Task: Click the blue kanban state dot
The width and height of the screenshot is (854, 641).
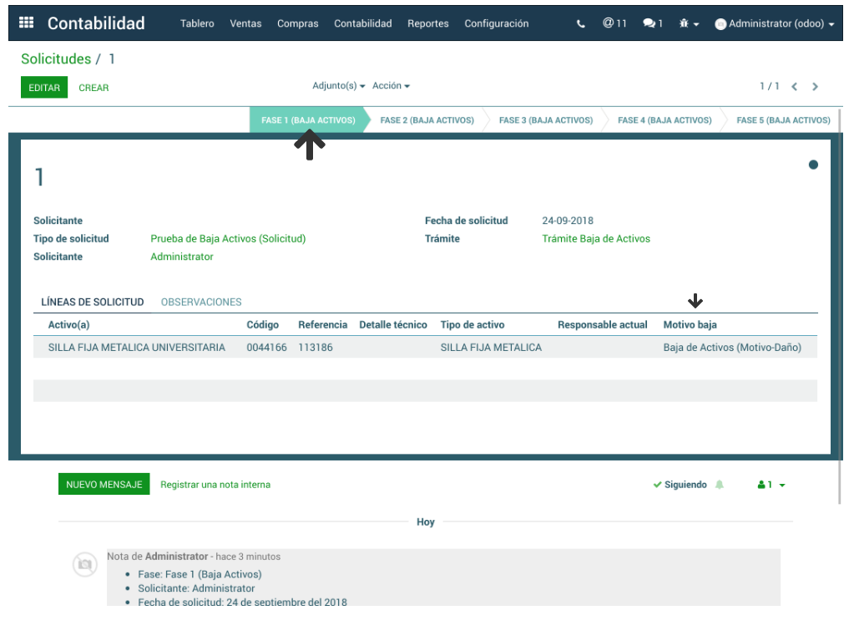Action: (813, 165)
